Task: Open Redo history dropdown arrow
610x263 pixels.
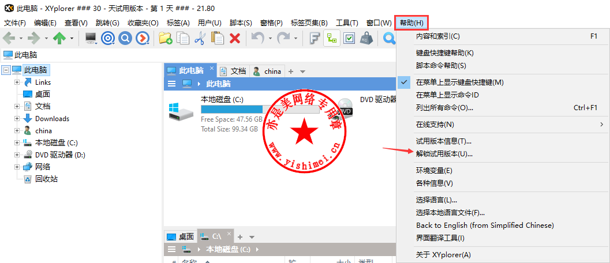Action: pyautogui.click(x=295, y=38)
